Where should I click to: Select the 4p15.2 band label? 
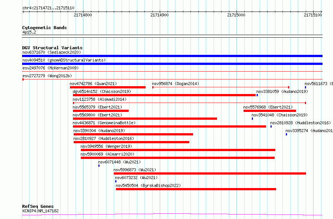[x=29, y=32]
